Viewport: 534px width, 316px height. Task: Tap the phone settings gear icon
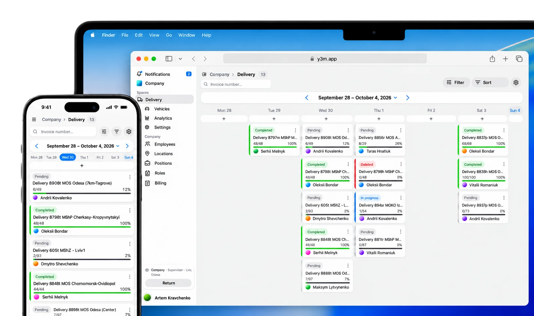129,131
